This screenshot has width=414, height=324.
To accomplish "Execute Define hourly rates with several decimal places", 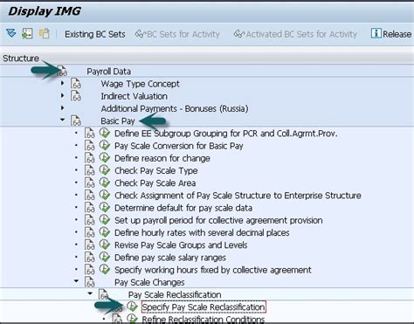I will pyautogui.click(x=105, y=232).
